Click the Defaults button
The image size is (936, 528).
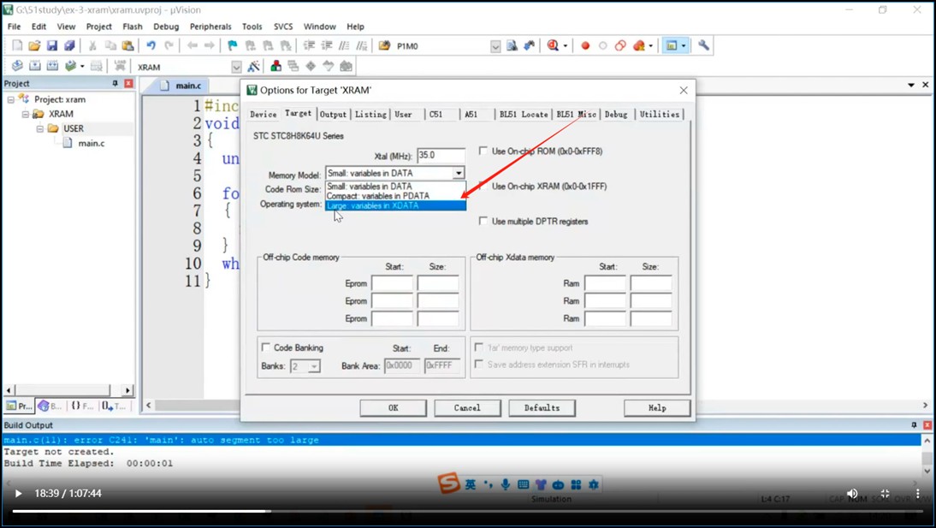(x=542, y=408)
